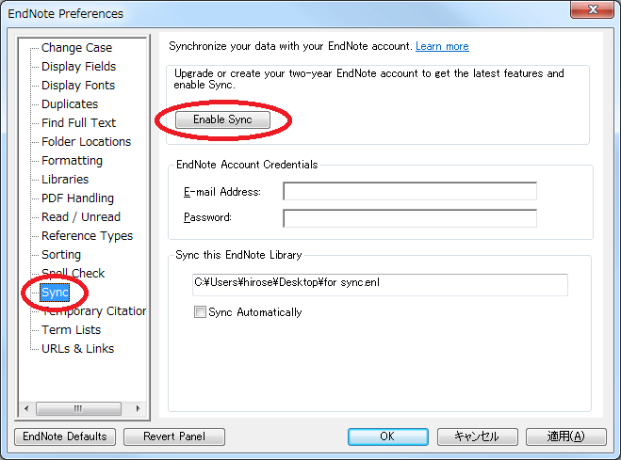Image resolution: width=621 pixels, height=460 pixels.
Task: Enable Sync Automatically checkbox
Action: (x=200, y=312)
